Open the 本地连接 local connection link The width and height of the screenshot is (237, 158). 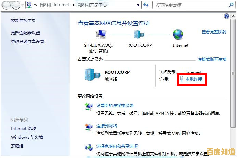pos(194,79)
